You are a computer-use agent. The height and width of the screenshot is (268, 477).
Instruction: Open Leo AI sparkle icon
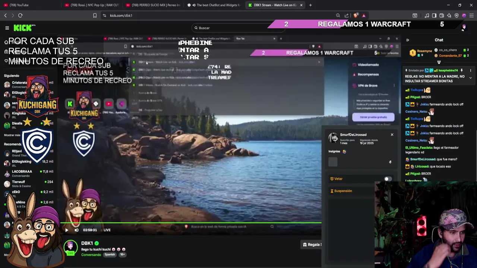click(449, 15)
